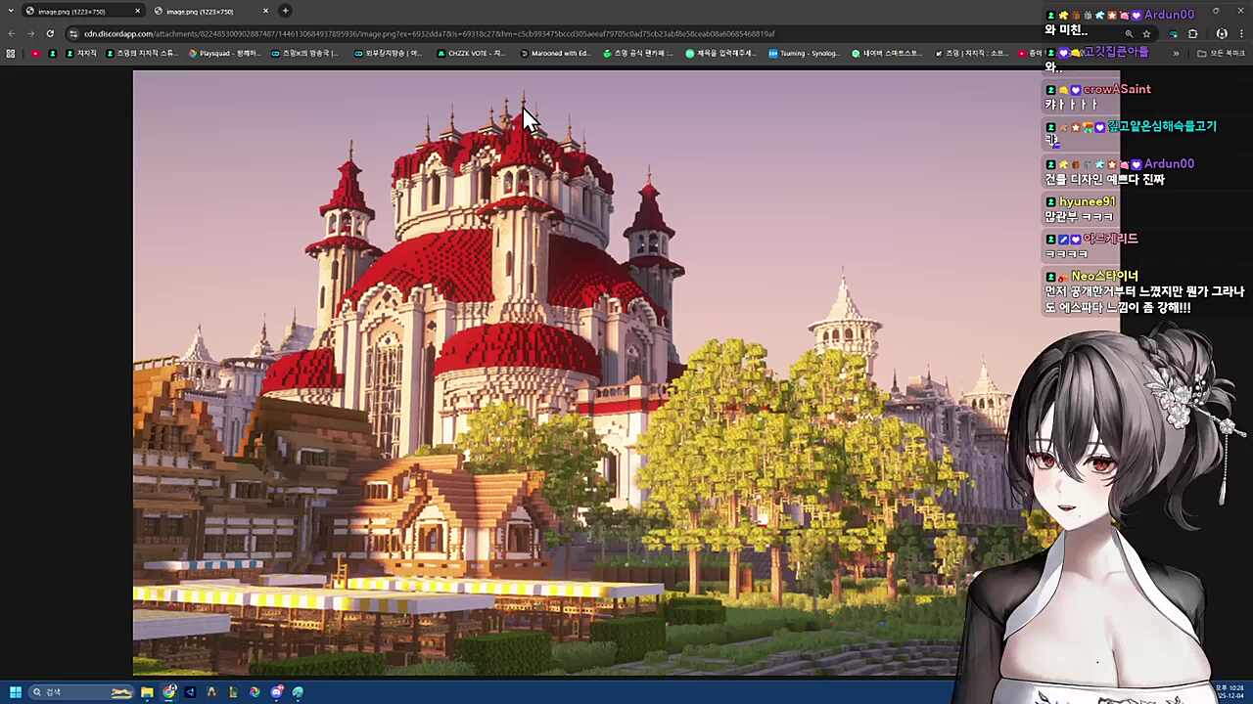1253x704 pixels.
Task: Open the Windows Start menu
Action: 15,692
